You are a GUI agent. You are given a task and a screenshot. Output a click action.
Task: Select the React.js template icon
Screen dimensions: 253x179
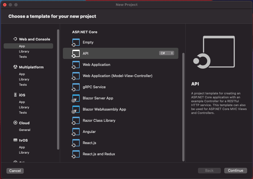(75, 143)
